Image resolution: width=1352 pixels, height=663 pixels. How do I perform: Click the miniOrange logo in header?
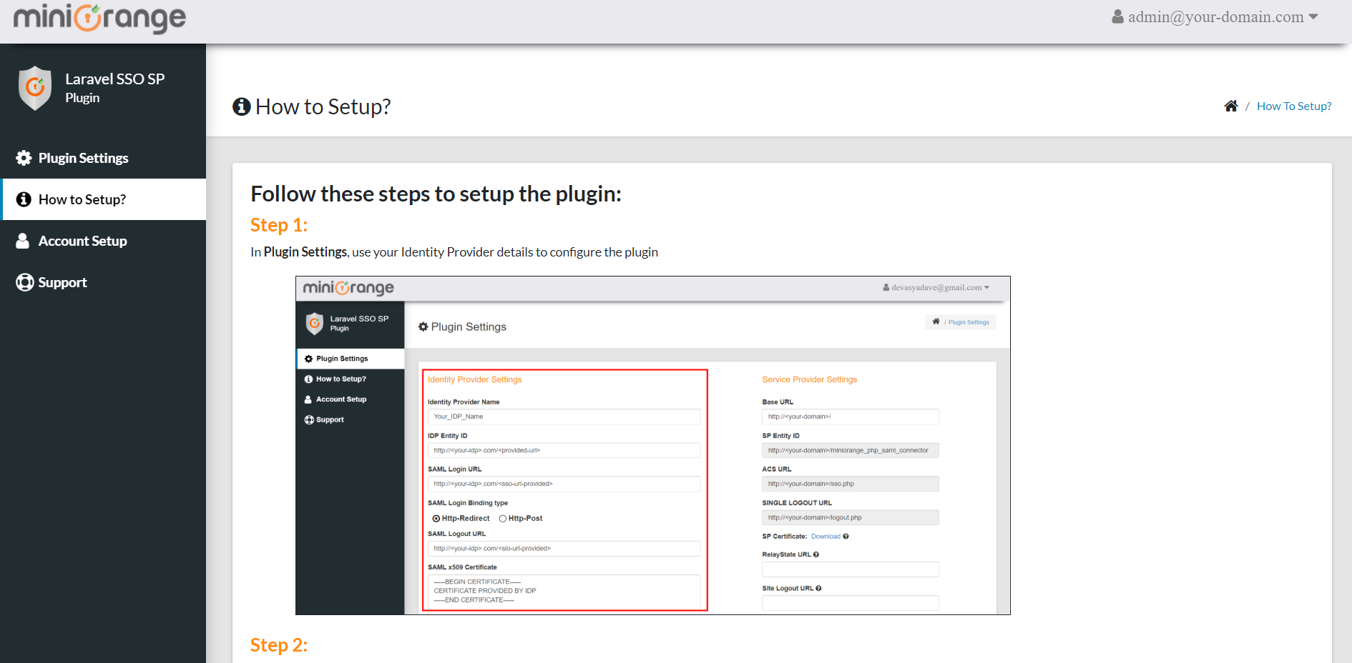click(99, 18)
